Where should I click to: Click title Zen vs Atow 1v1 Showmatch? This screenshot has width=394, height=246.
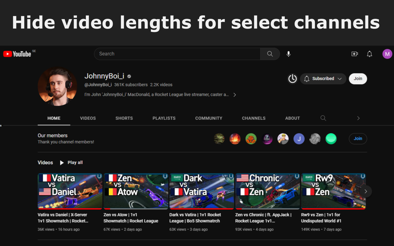tap(131, 218)
